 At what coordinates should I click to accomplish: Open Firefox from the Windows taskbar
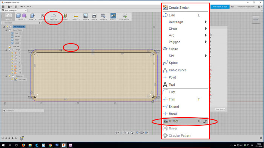coord(23,145)
